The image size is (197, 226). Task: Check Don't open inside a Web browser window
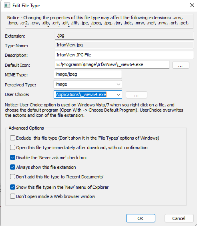12,196
